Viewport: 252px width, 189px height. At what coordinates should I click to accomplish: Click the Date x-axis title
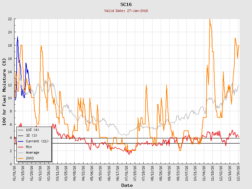[127, 186]
